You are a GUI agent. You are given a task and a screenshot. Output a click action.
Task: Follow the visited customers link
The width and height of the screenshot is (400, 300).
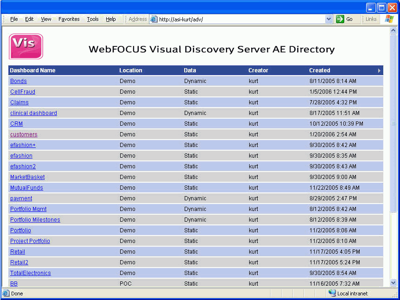(24, 134)
